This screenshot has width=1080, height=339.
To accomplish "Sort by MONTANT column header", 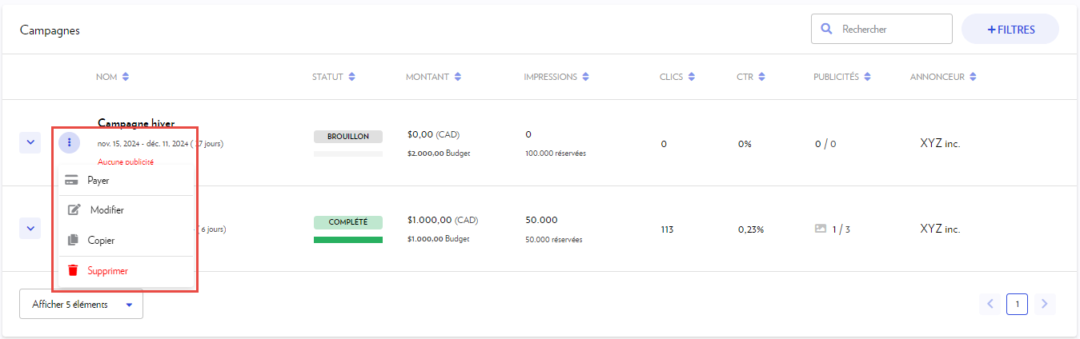I will pyautogui.click(x=457, y=78).
